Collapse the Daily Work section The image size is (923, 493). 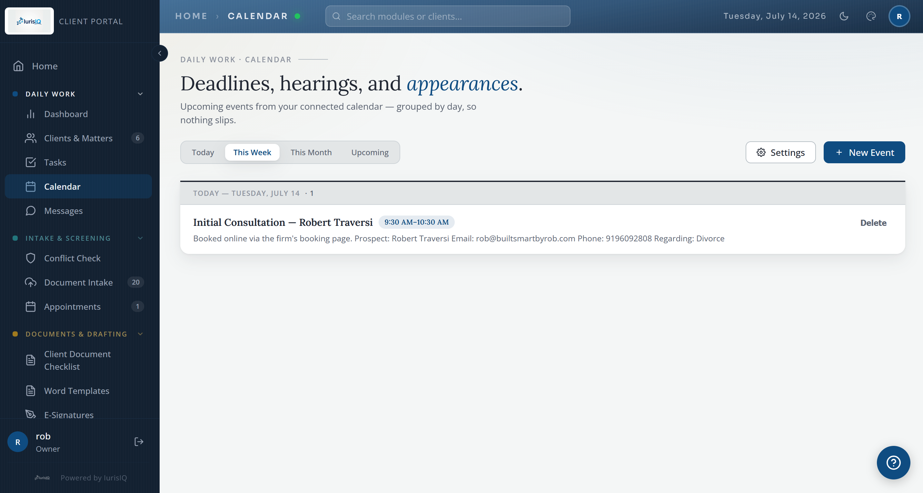pos(140,94)
